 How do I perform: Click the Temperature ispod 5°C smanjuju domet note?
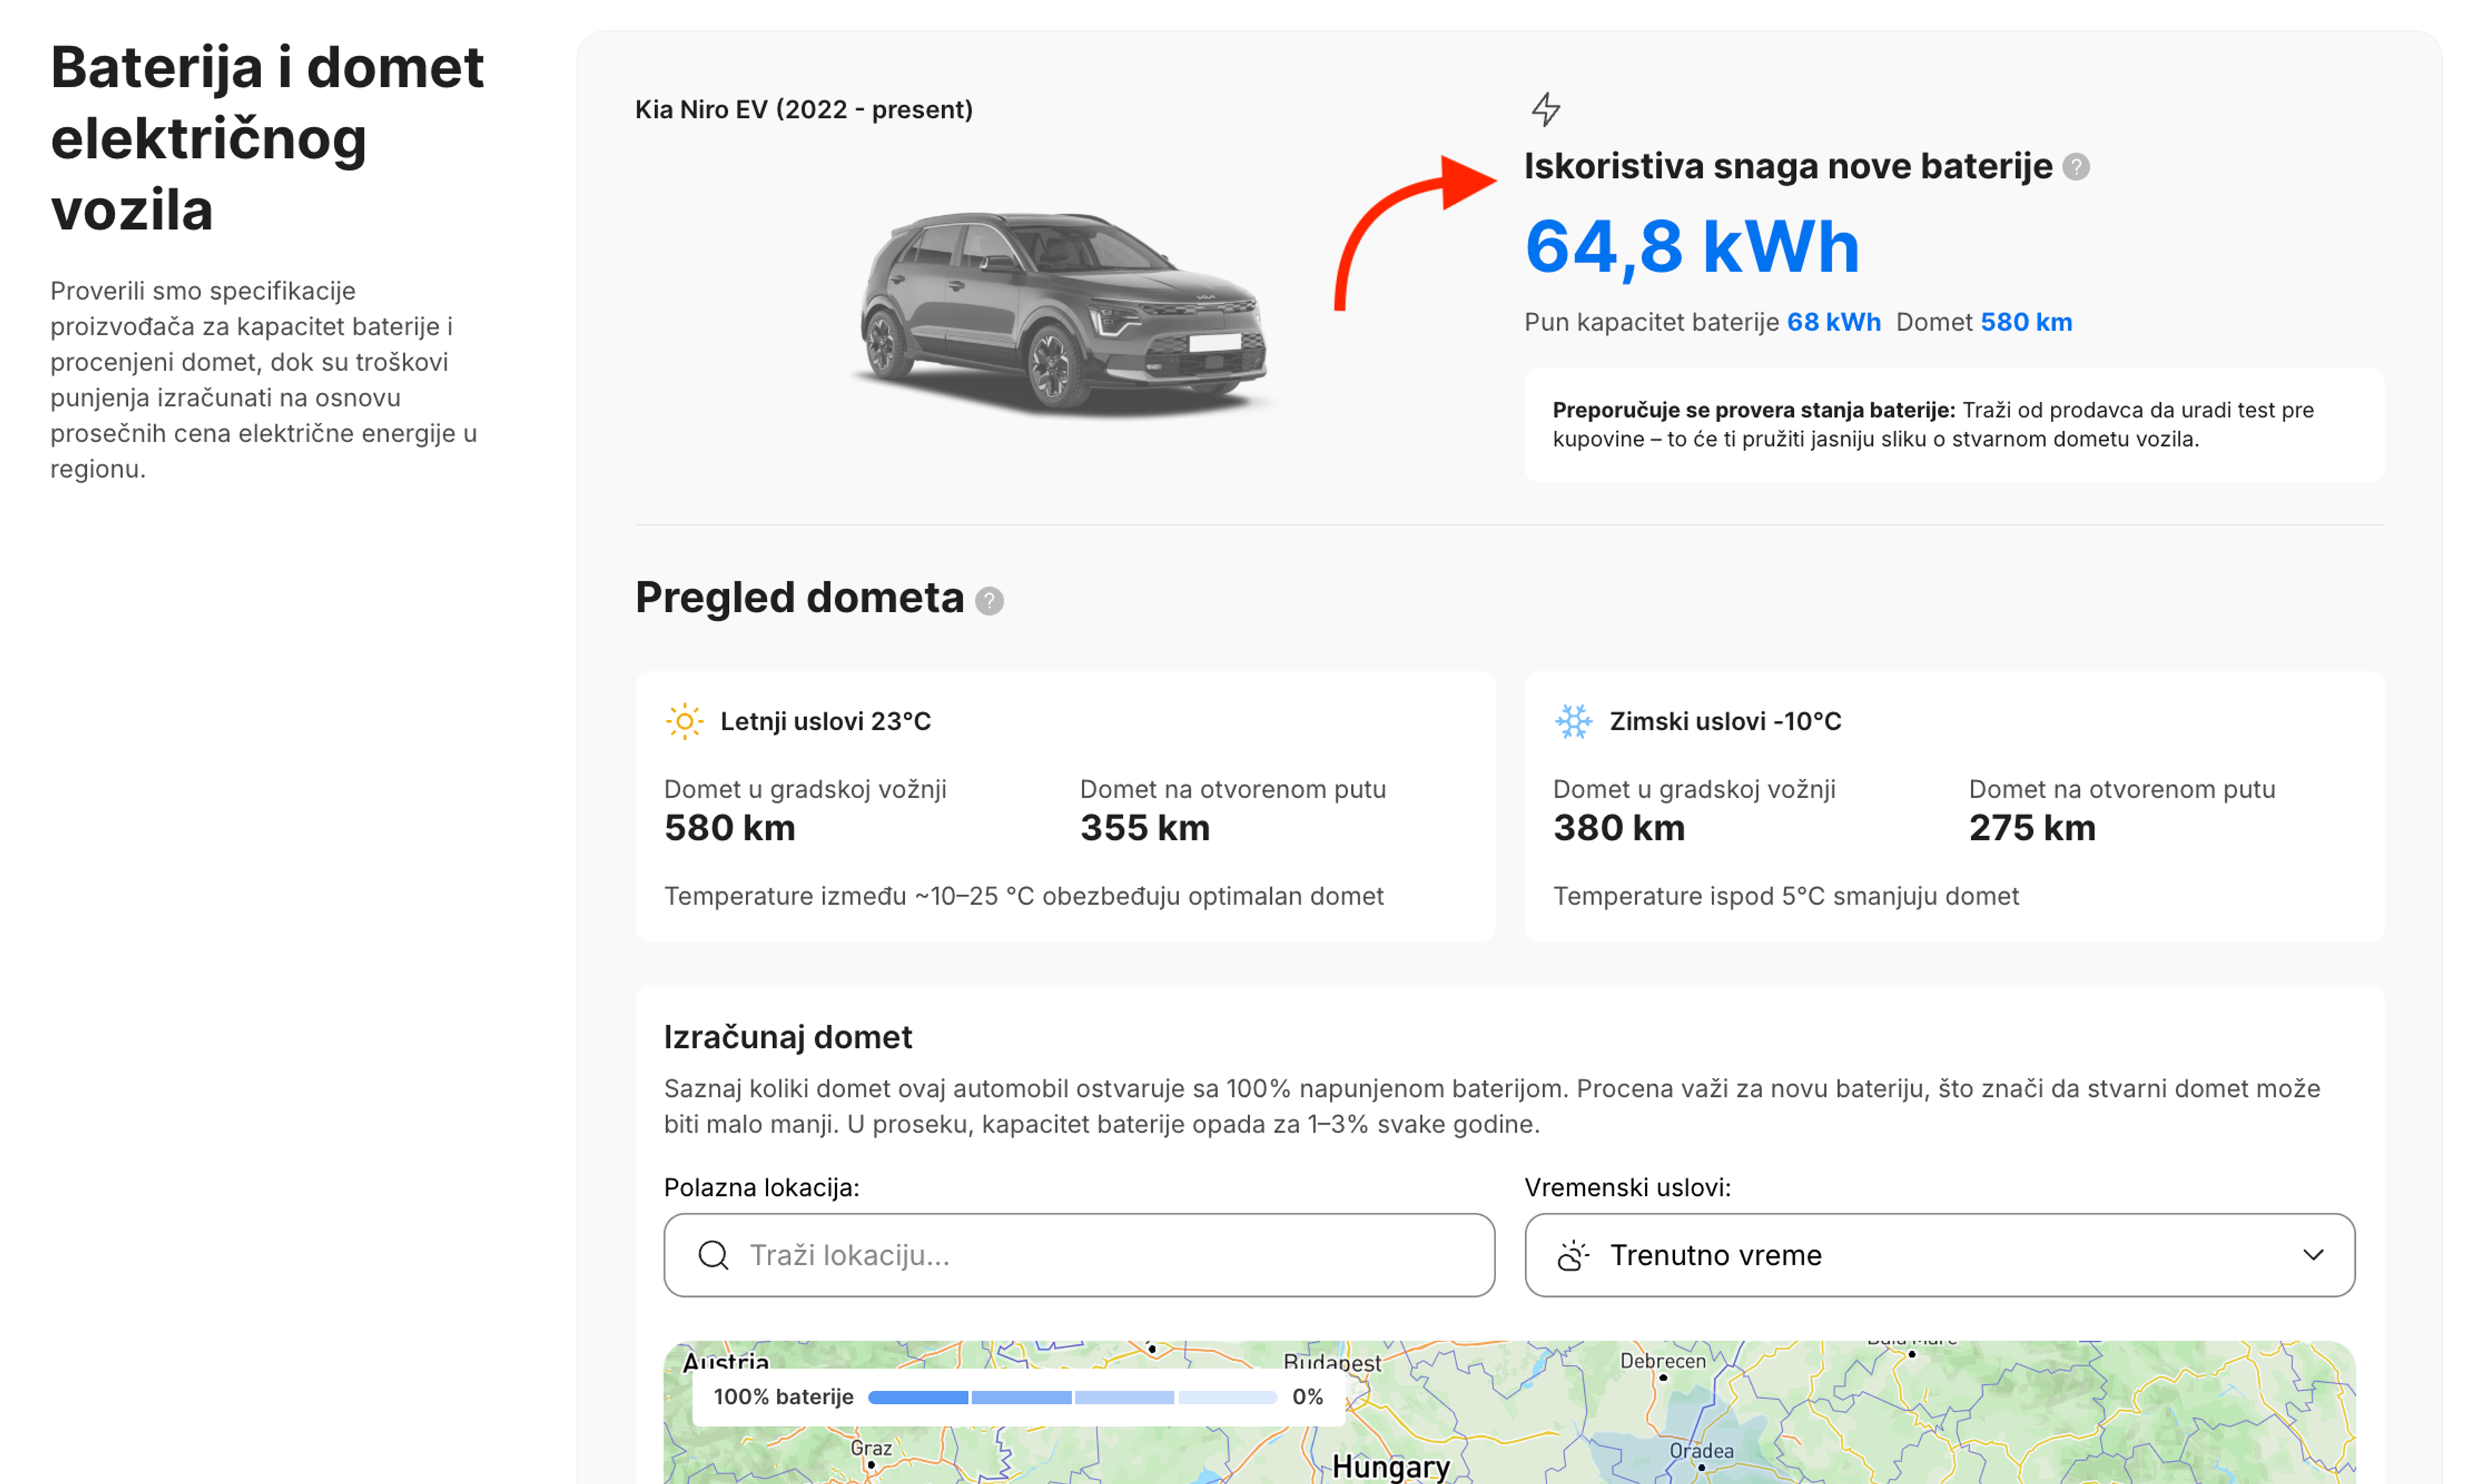(1785, 896)
